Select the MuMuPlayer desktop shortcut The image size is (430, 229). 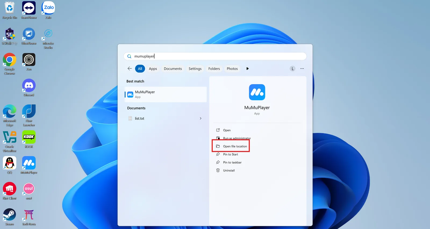(29, 165)
